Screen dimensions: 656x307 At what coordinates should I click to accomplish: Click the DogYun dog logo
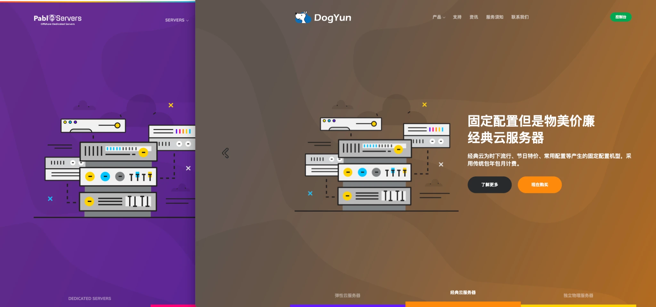(303, 17)
